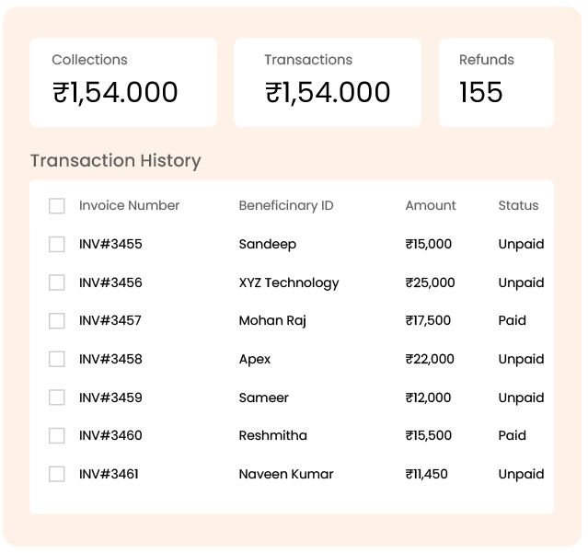Sort by the Amount column header

pos(430,206)
